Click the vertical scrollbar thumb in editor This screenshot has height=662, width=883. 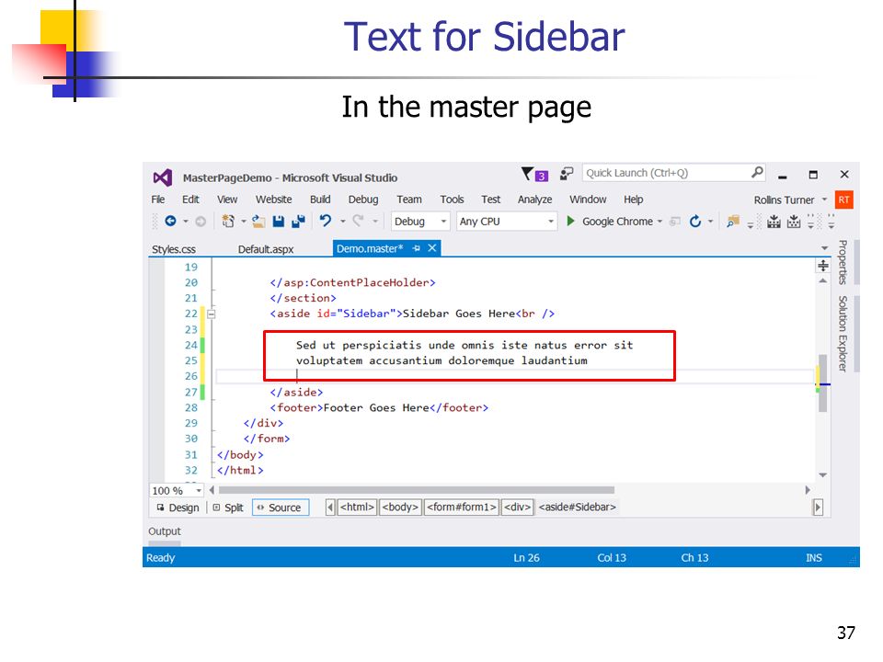tap(822, 382)
